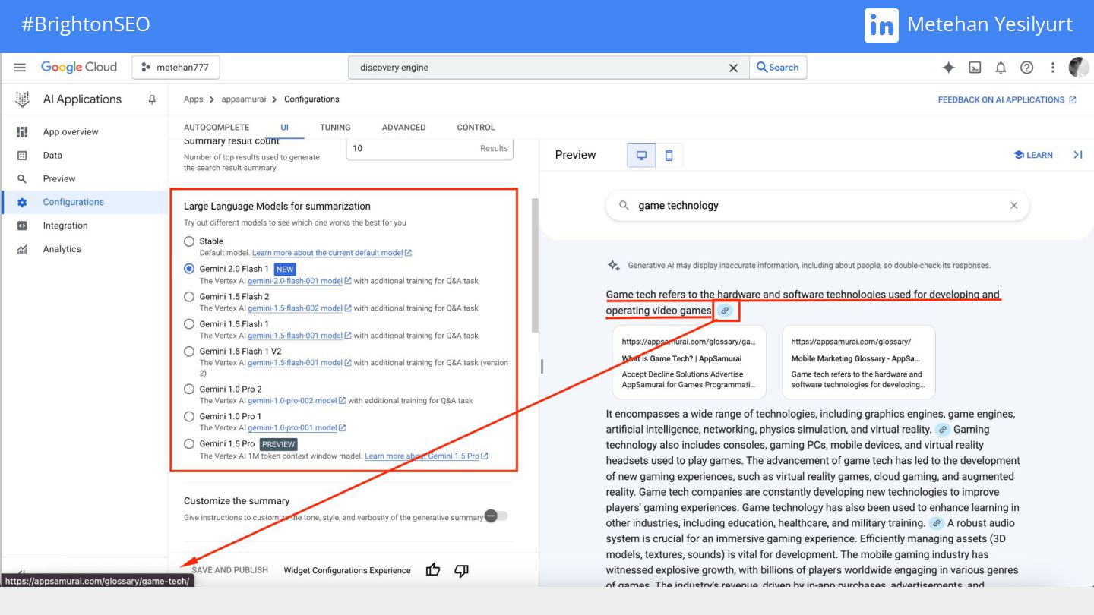
Task: Open FEEDBACK ON AI APPLICATIONS link
Action: tap(1007, 99)
